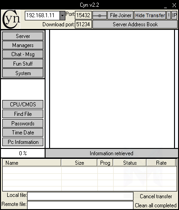Click the Remote file input field
Image resolution: width=179 pixels, height=210 pixels.
point(80,205)
